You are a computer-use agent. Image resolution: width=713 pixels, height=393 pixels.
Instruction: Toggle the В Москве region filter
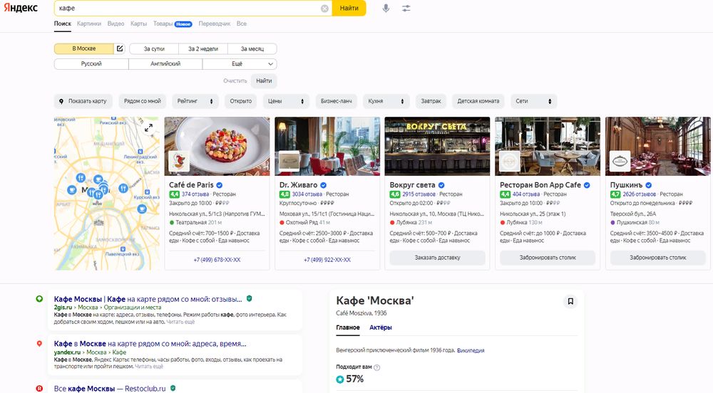[83, 48]
